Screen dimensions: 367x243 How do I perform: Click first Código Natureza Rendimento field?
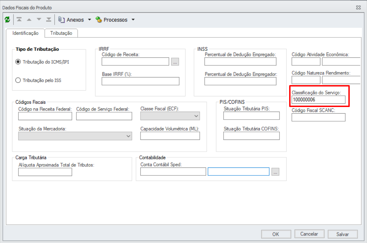coord(306,80)
